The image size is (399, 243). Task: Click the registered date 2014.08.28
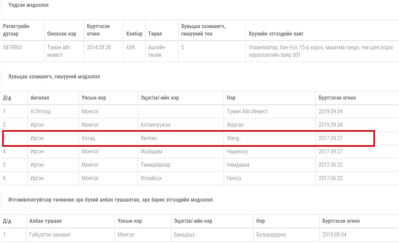point(99,47)
